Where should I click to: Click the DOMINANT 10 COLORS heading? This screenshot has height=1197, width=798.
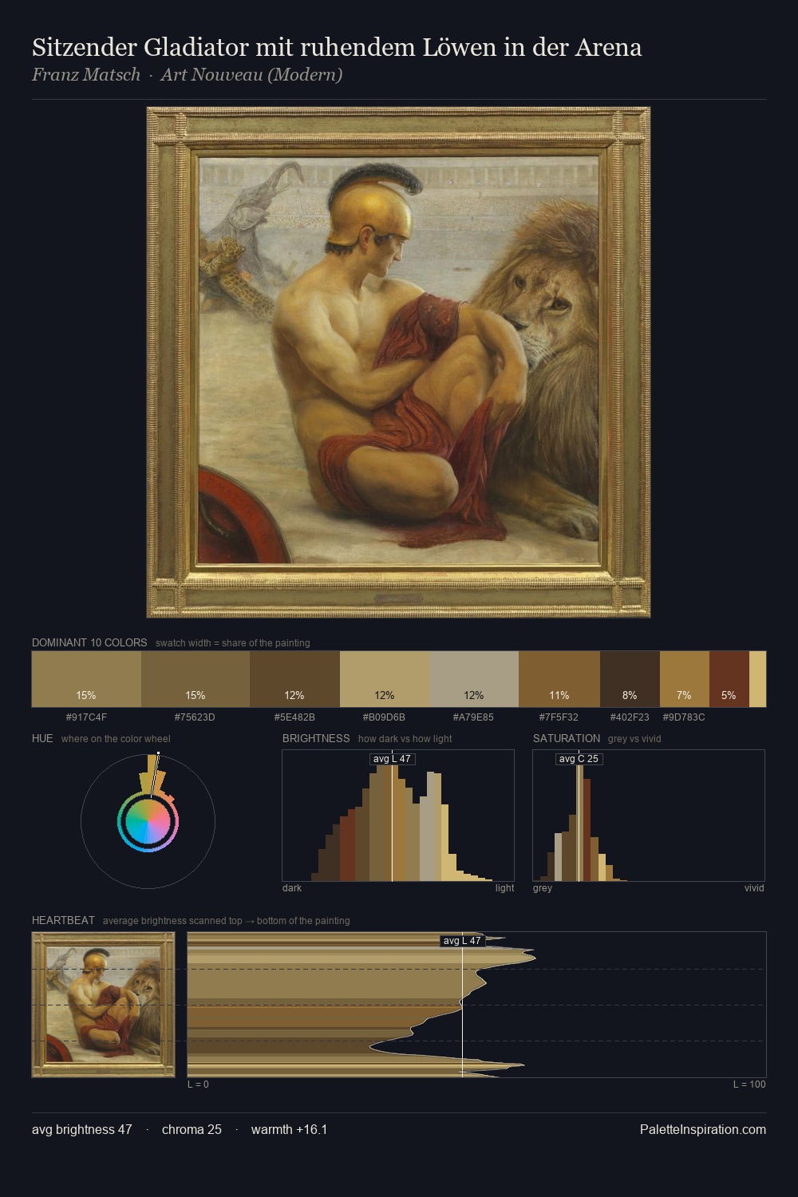coord(89,642)
